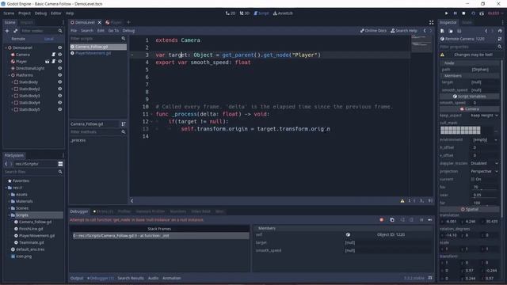Click the cull_mask layer grid
This screenshot has width=507, height=285.
tap(460, 131)
